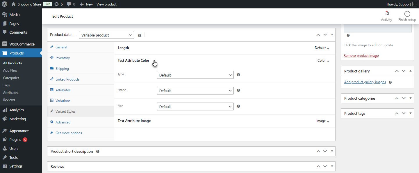419x173 pixels.
Task: Open the Type dropdown set to Default
Action: [195, 75]
